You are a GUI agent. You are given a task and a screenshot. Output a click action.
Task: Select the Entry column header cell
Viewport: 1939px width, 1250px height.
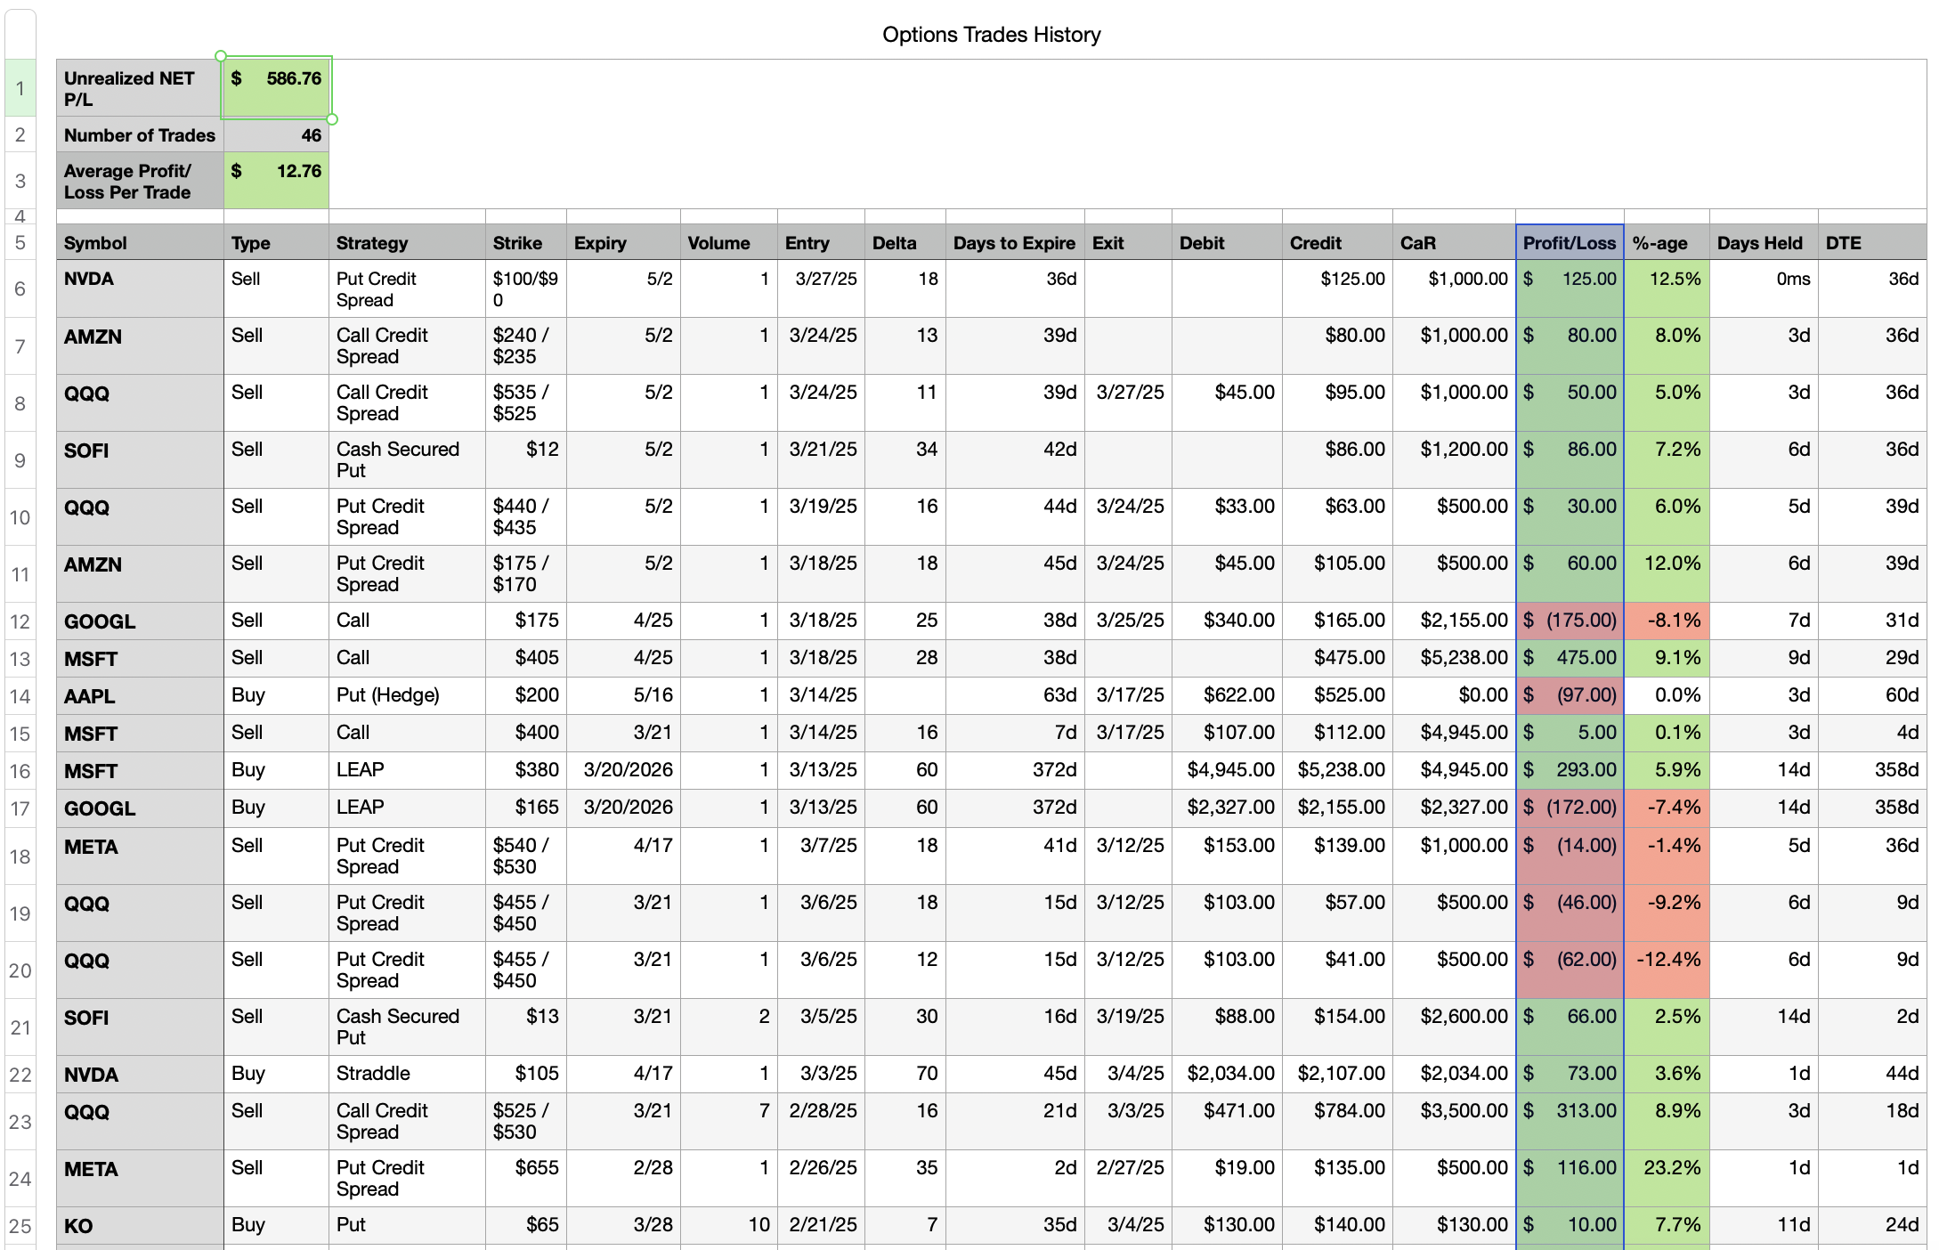pos(821,243)
